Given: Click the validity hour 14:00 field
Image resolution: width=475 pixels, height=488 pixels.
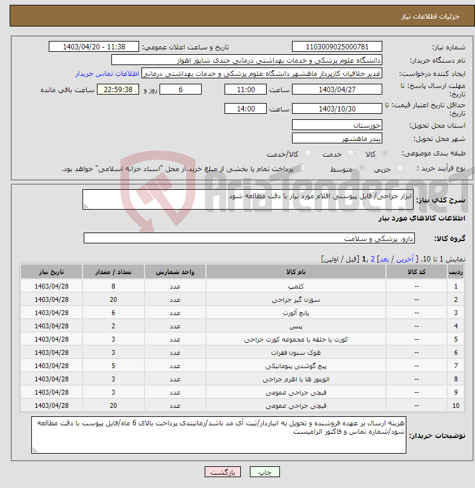Looking at the screenshot, I should click(x=246, y=109).
